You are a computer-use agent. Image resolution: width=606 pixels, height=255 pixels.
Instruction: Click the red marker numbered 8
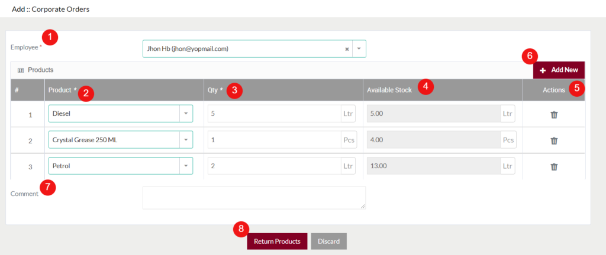pyautogui.click(x=240, y=228)
